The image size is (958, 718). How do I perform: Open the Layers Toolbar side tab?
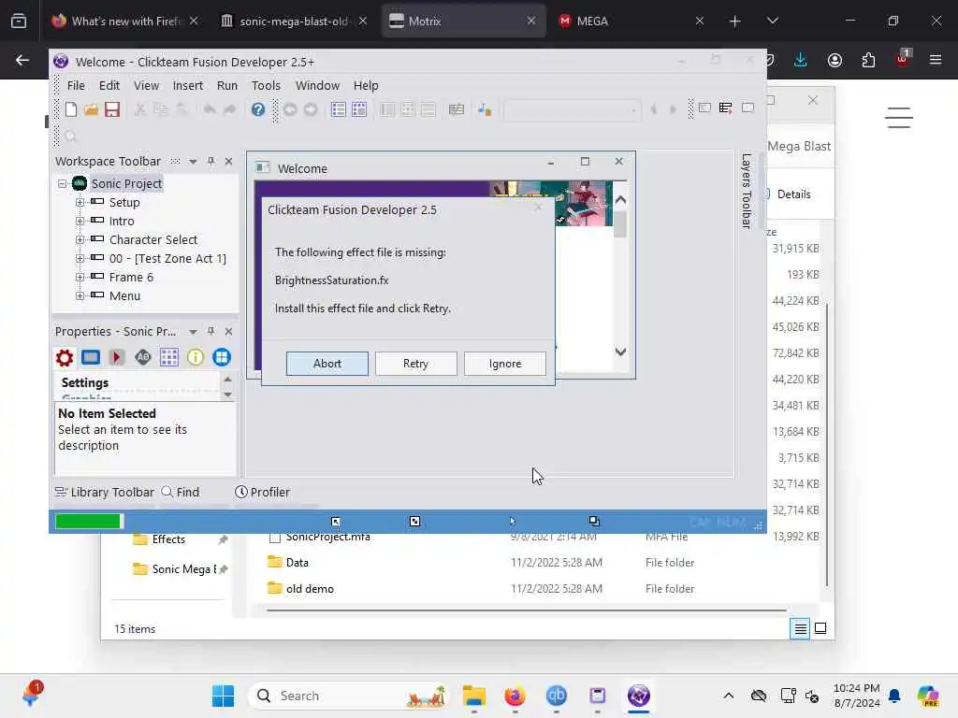pos(747,191)
